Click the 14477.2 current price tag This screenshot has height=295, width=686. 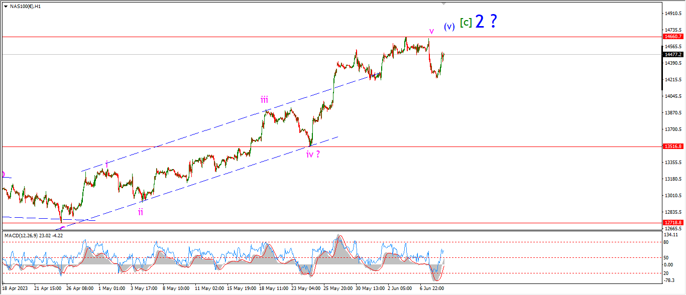click(x=673, y=54)
